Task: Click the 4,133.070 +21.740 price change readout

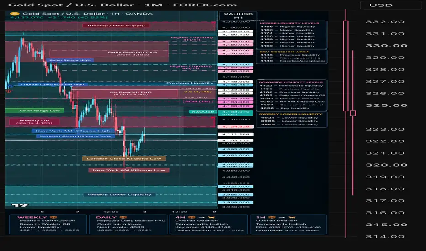Action: tap(59, 18)
